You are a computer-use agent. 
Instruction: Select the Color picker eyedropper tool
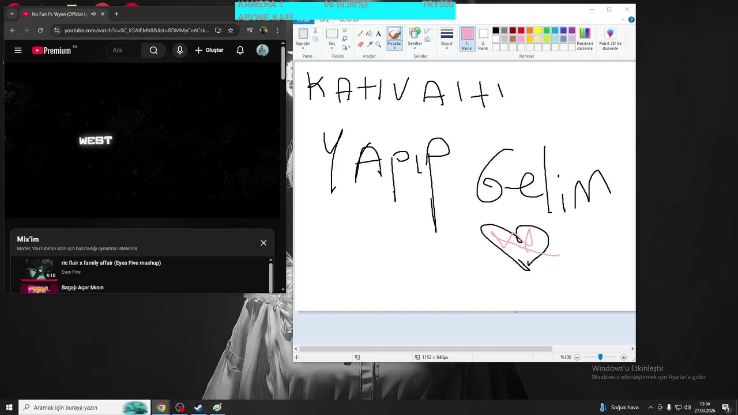click(x=370, y=44)
